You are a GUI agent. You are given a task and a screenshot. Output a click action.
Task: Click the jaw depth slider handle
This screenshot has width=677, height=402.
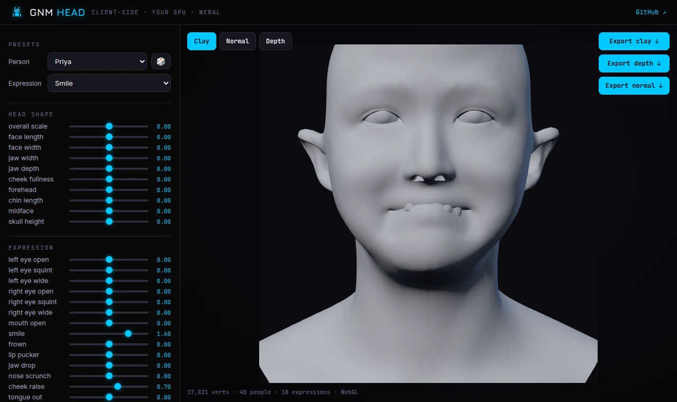pos(109,169)
